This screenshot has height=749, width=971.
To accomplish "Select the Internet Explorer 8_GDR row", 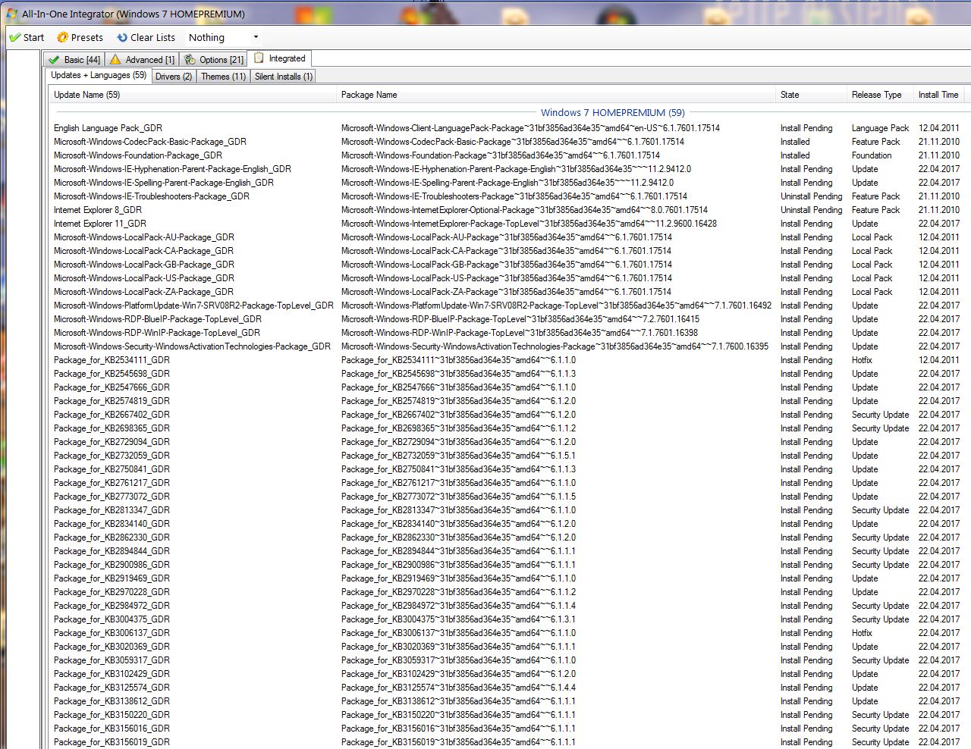I will coord(507,210).
